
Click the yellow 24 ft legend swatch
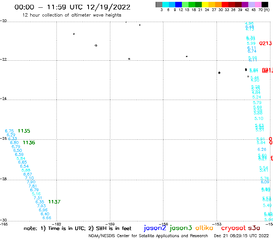[205, 4]
